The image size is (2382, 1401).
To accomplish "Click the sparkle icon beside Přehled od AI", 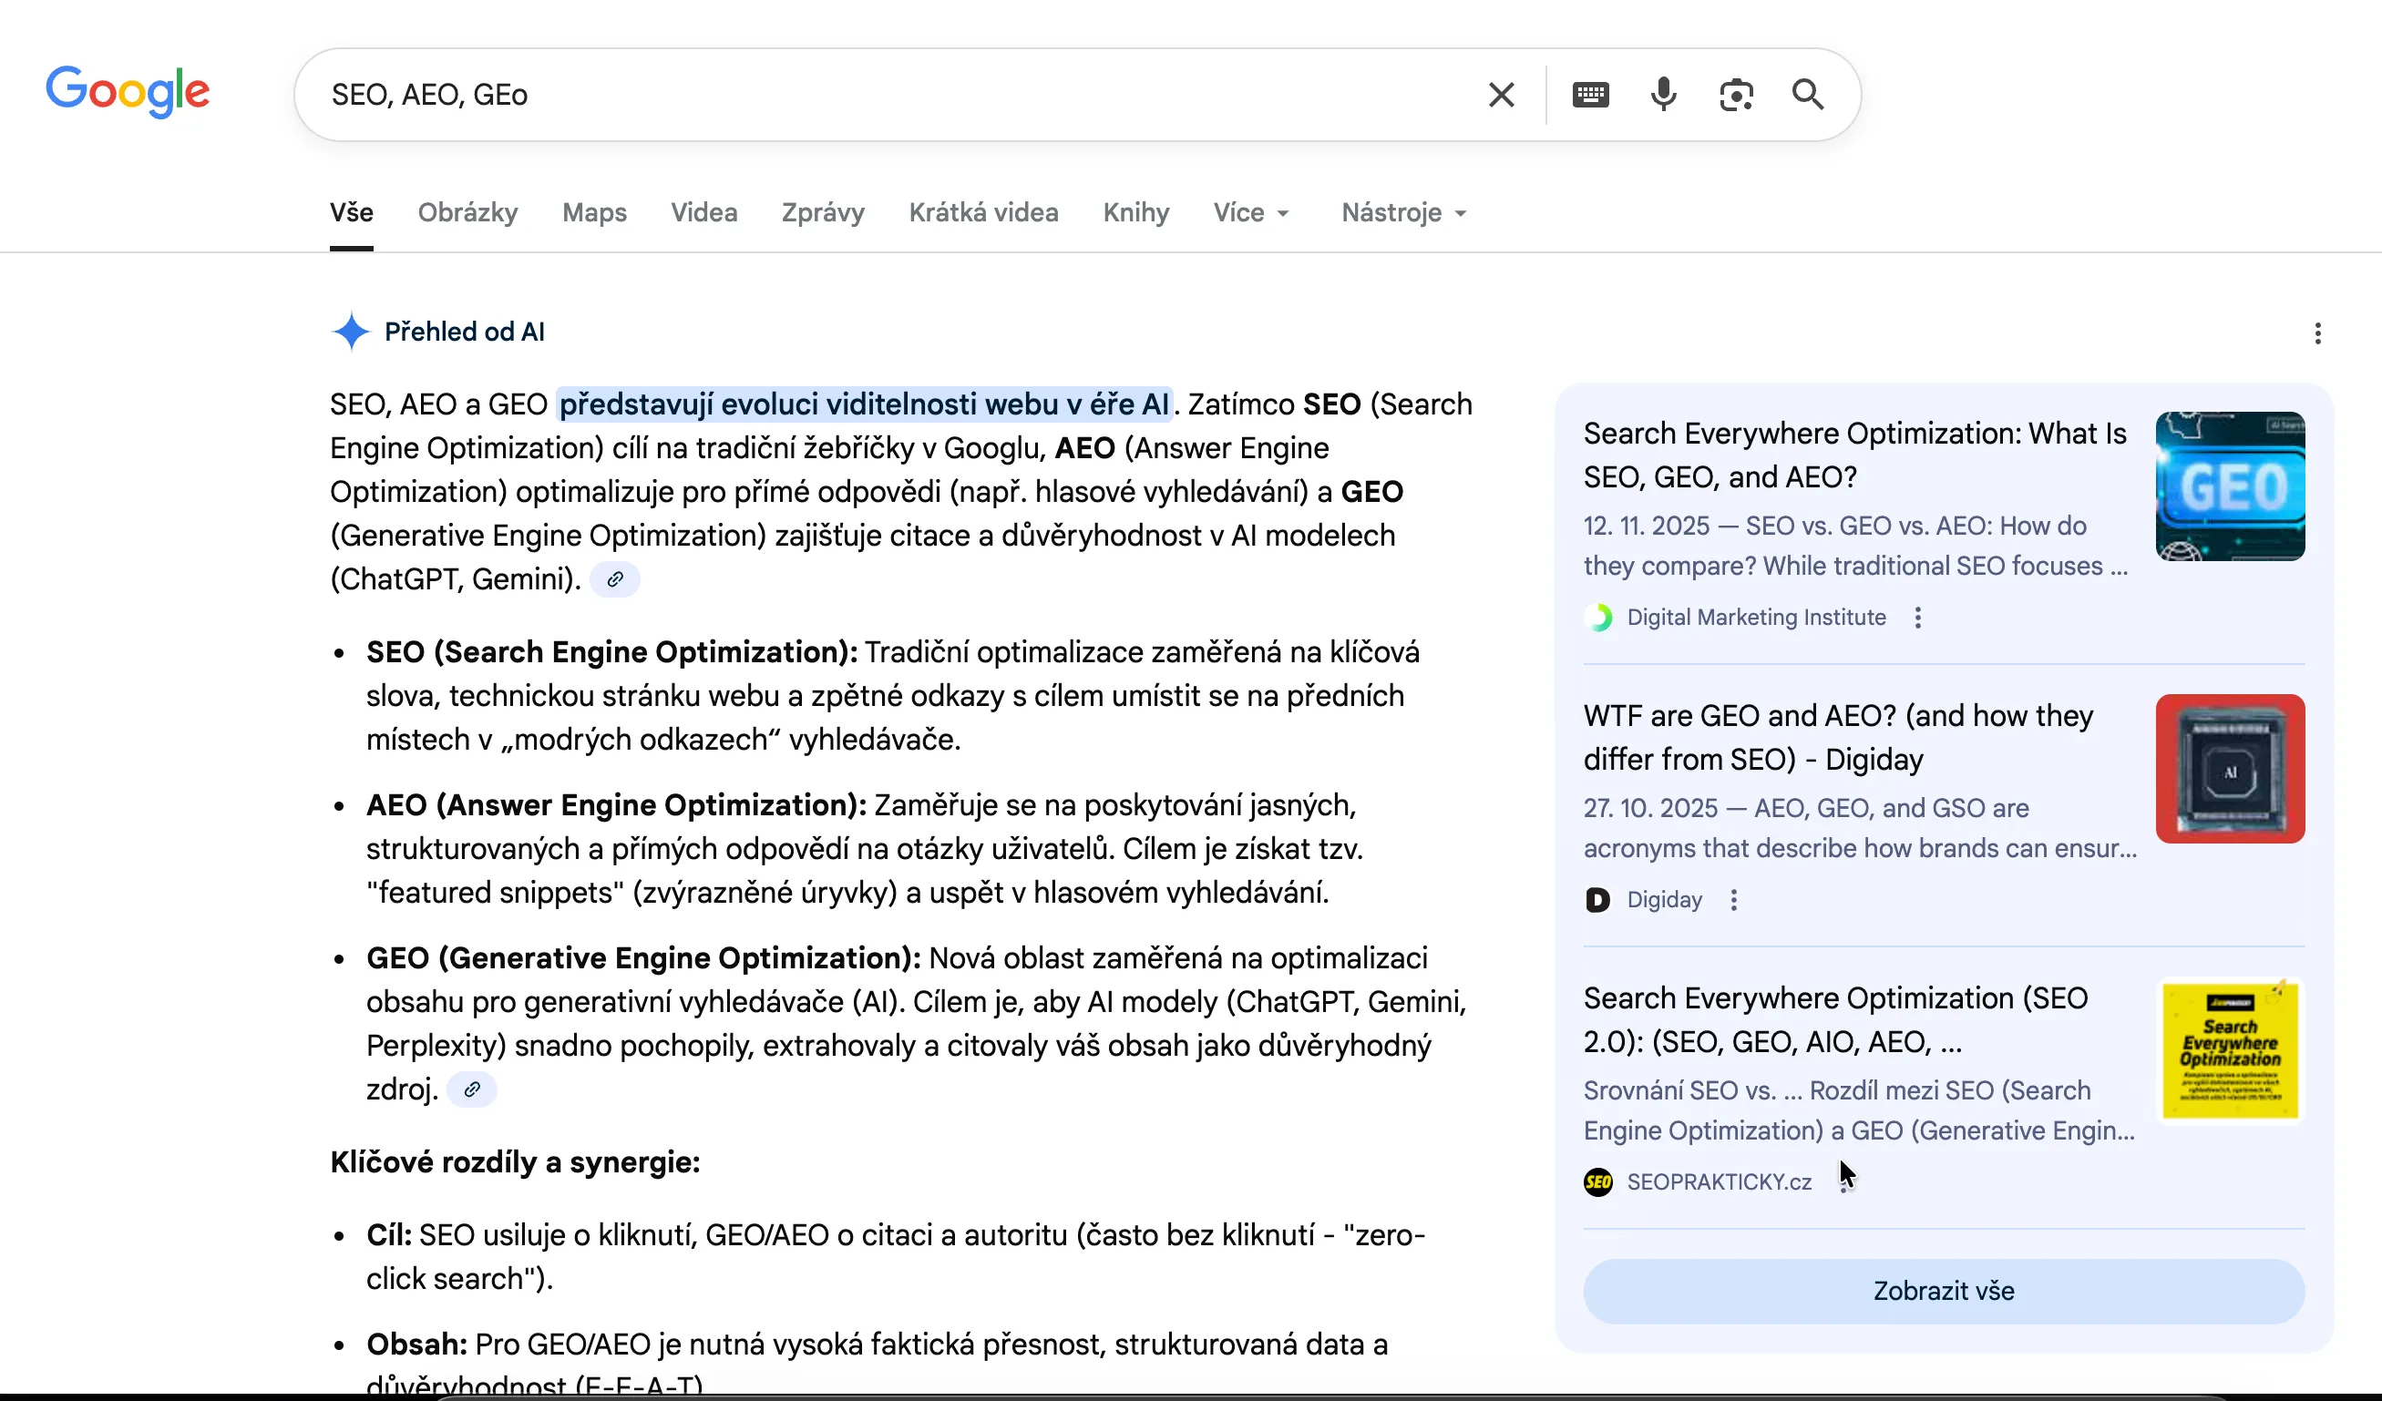I will (x=351, y=332).
